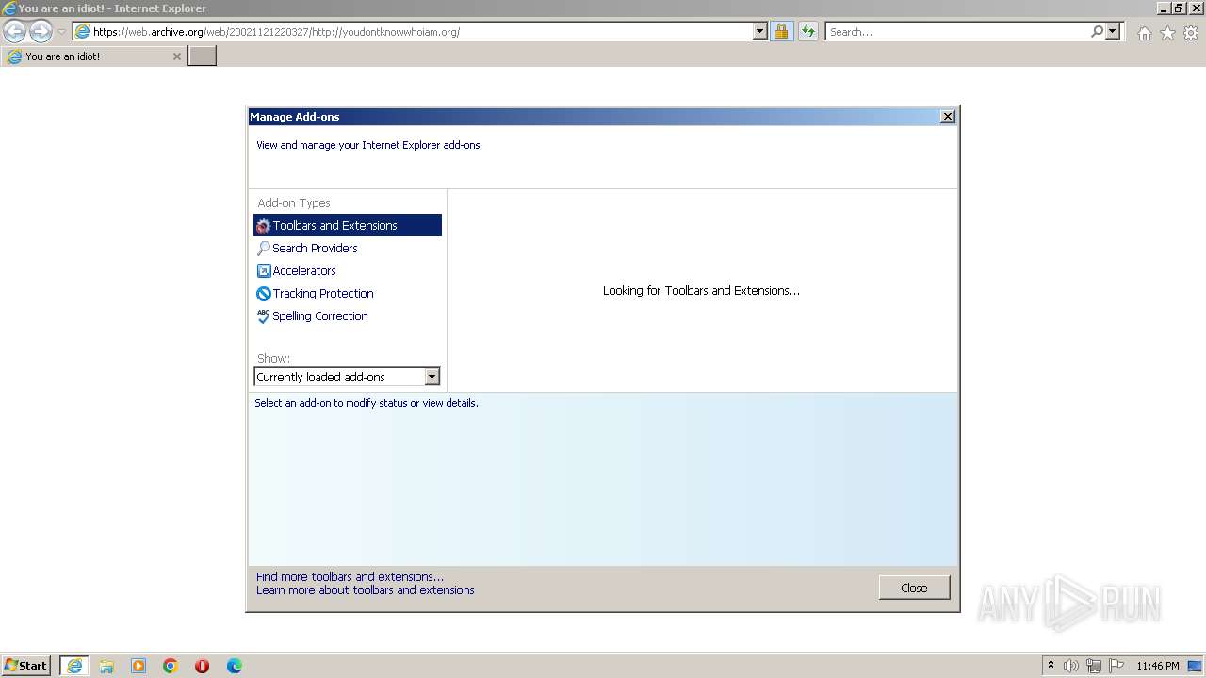Click the browser Forward arrow button

[x=41, y=31]
